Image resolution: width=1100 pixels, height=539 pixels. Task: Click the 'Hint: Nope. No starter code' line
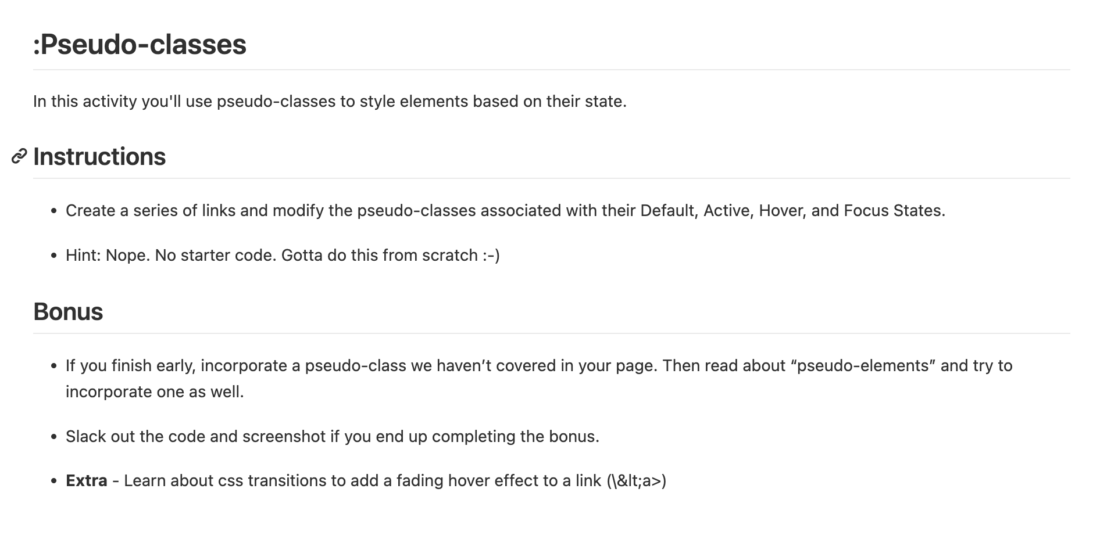283,255
